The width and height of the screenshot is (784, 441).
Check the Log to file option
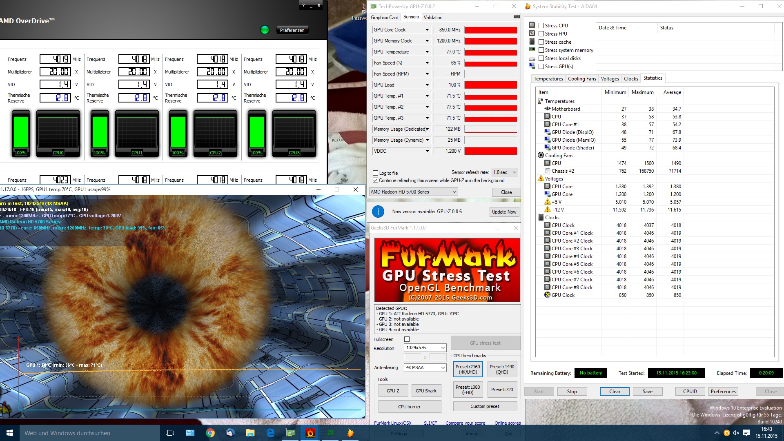click(375, 173)
